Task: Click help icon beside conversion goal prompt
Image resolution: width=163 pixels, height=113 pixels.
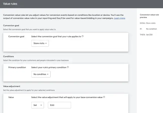Action: click(x=83, y=36)
